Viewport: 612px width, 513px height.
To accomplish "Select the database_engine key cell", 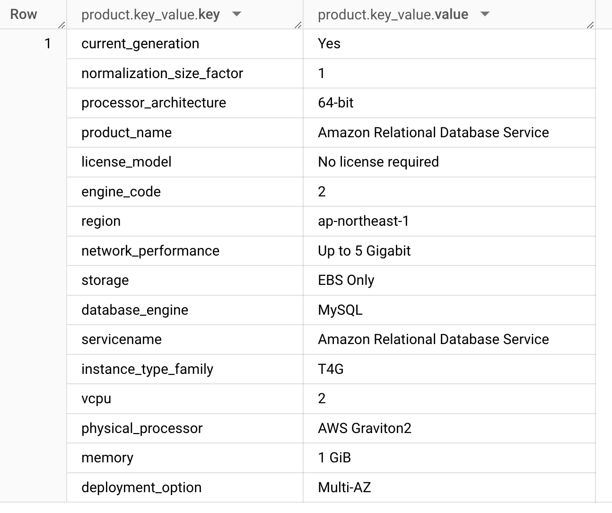I will coord(135,310).
